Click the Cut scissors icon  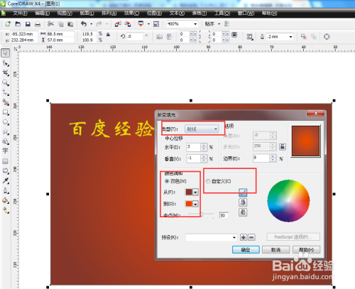point(50,24)
